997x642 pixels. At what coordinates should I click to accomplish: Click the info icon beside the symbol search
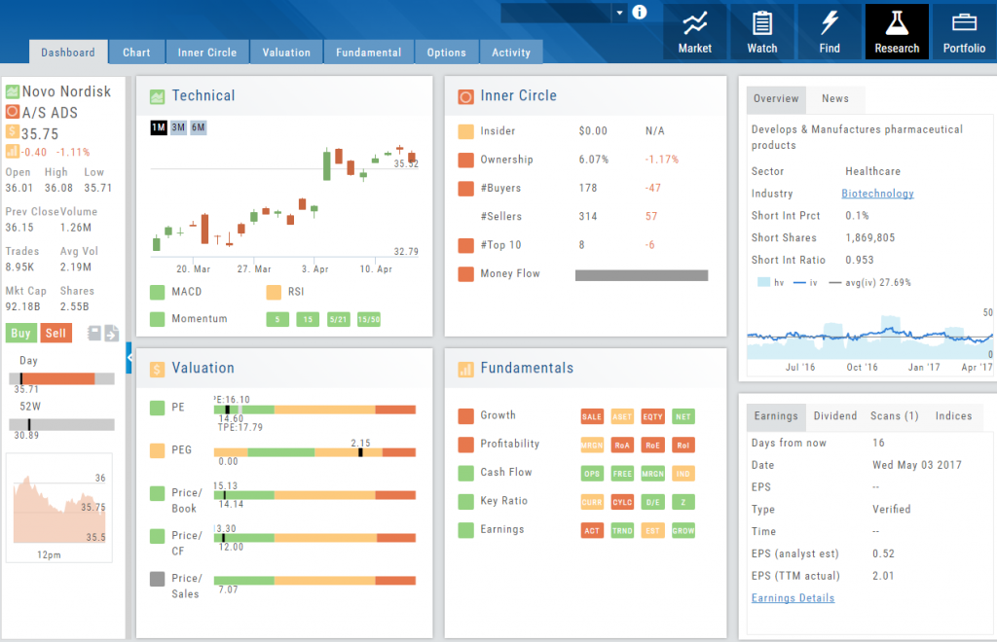[x=640, y=13]
